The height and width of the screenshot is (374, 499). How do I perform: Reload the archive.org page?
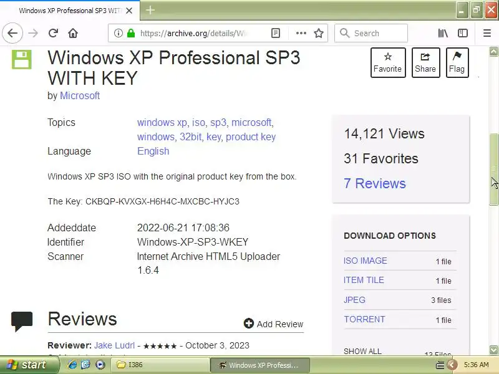click(x=53, y=33)
